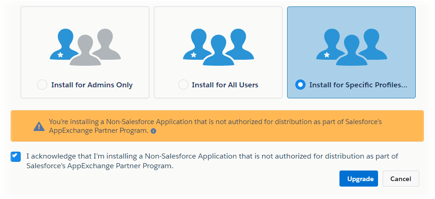This screenshot has height=199, width=435.
Task: Select the Install for Admins Only radio button
Action: (x=42, y=85)
